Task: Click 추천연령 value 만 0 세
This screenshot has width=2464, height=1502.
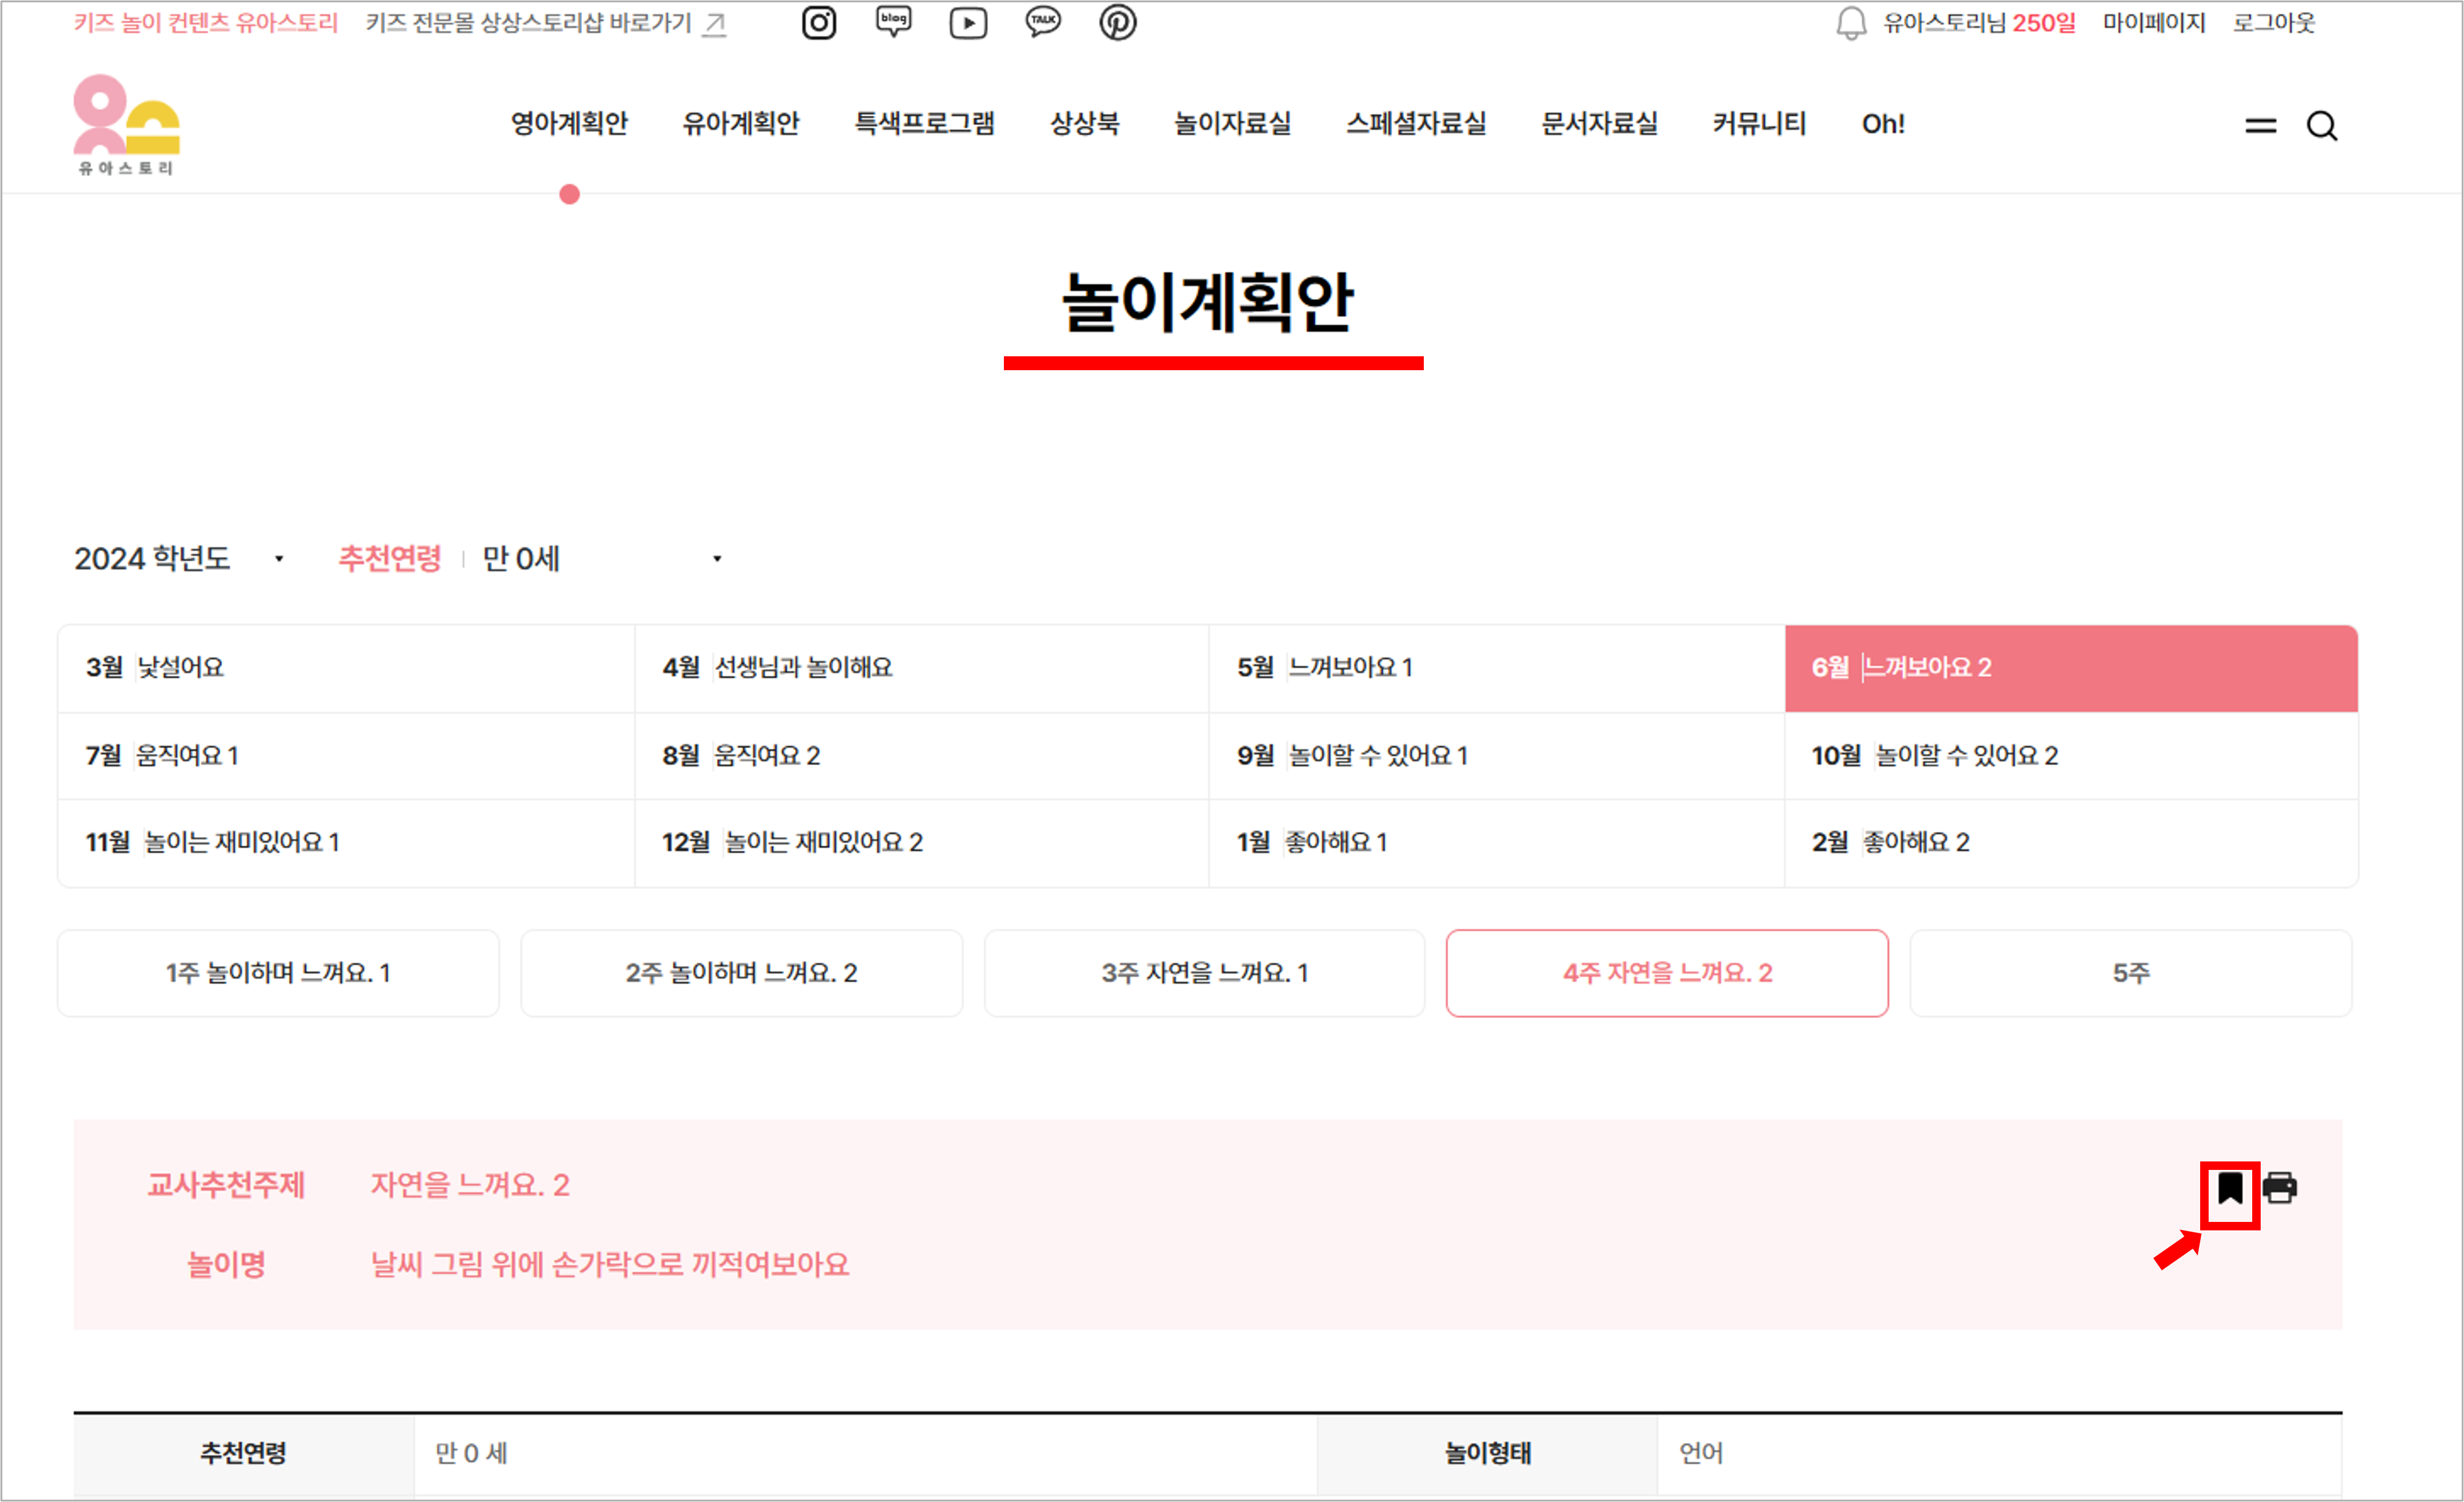Action: point(471,1453)
